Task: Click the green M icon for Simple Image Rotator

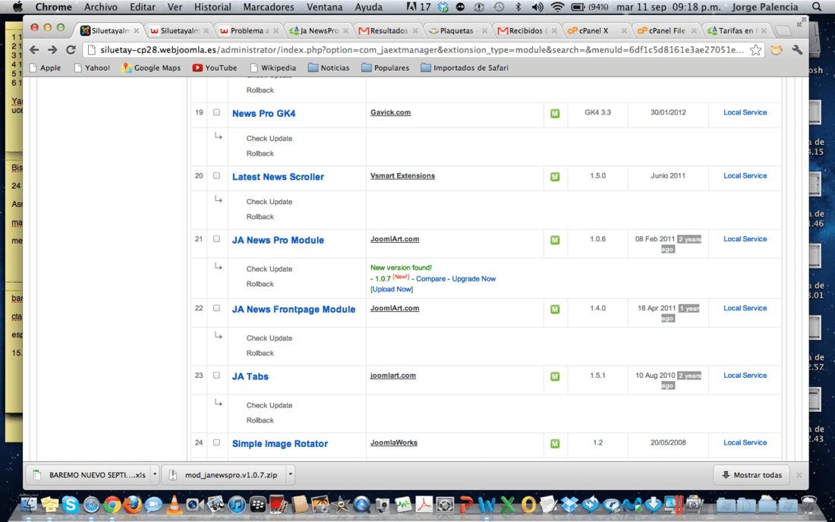Action: pos(555,443)
